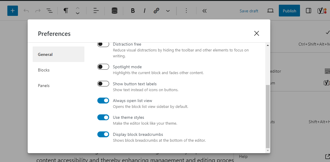The height and width of the screenshot is (162, 330).
Task: Enable the Distraction free toggle
Action: 103,44
